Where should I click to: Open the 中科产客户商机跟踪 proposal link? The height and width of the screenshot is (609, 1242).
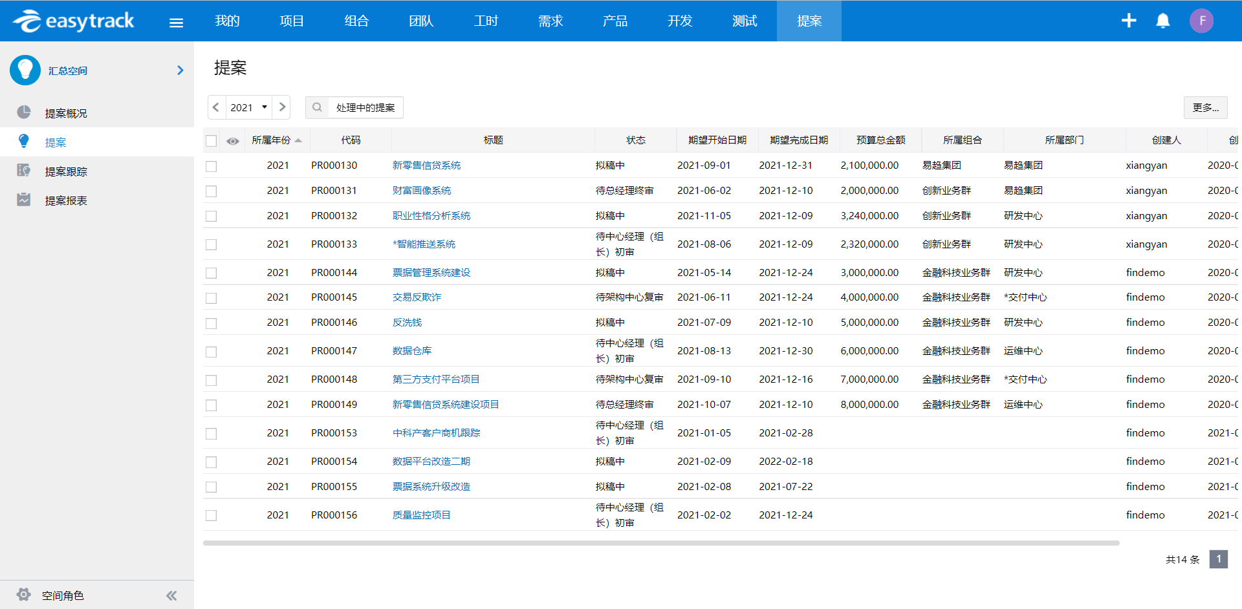[437, 433]
